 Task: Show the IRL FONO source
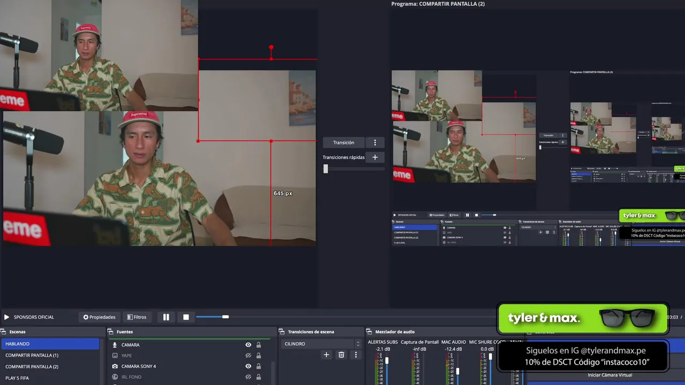coord(248,377)
